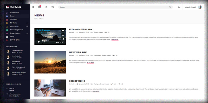The image size is (208, 103).
Task: Click Read More on 15th Anniversary post
Action: 115,40
